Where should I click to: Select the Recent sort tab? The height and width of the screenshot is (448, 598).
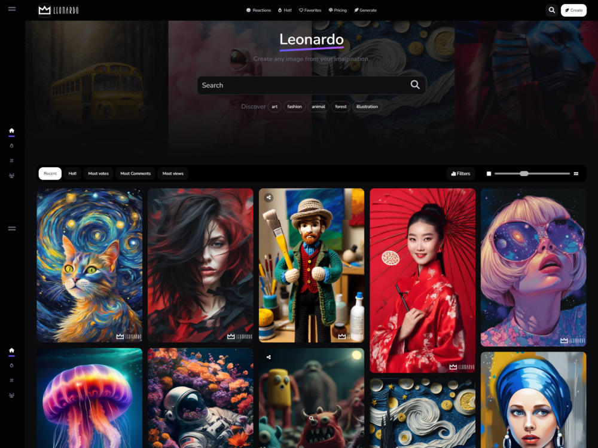pyautogui.click(x=50, y=174)
